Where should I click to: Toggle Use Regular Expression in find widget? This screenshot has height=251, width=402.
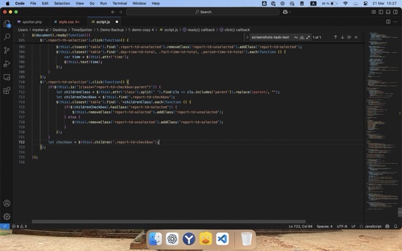[307, 37]
